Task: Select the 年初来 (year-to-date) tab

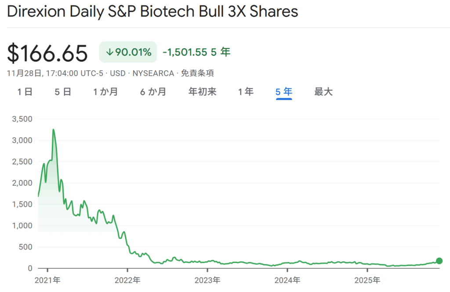Action: (203, 92)
